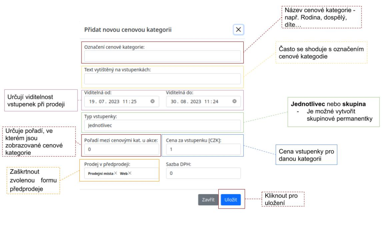Focus the Sazba DPH input
This screenshot has height=230, width=388.
(203, 173)
